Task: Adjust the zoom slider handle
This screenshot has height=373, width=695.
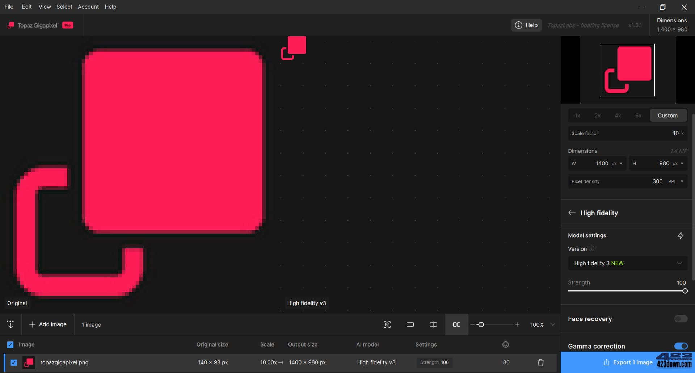Action: tap(481, 324)
